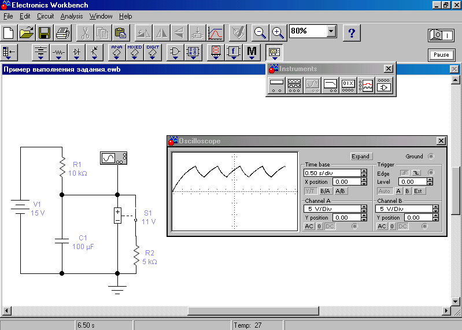Open the Digital flip-flop parts bin
The height and width of the screenshot is (330, 462).
coord(193,53)
